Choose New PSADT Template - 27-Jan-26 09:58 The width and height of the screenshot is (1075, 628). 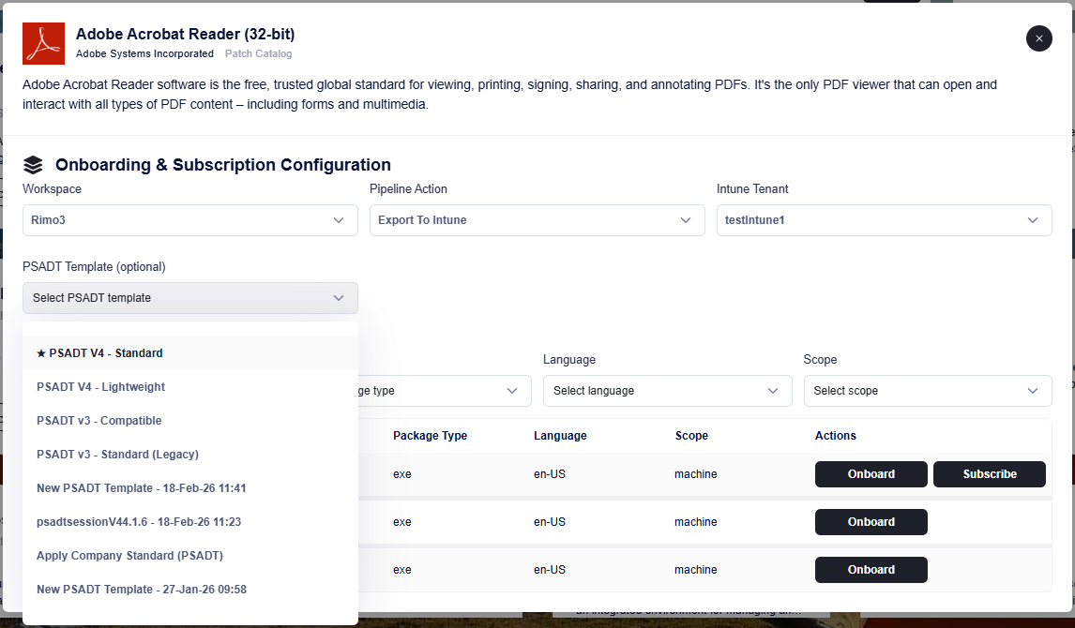(141, 590)
